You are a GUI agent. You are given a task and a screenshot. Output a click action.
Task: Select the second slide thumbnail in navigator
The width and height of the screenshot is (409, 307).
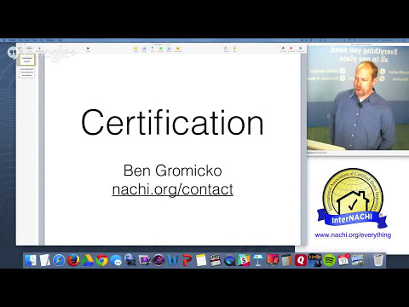tap(27, 72)
